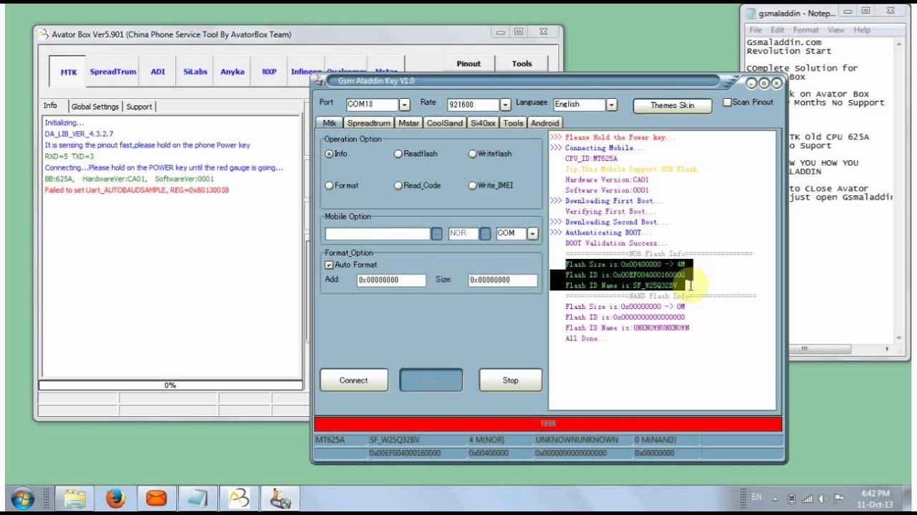
Task: Select SpreadTrum tab in Avator Box
Action: [x=113, y=72]
